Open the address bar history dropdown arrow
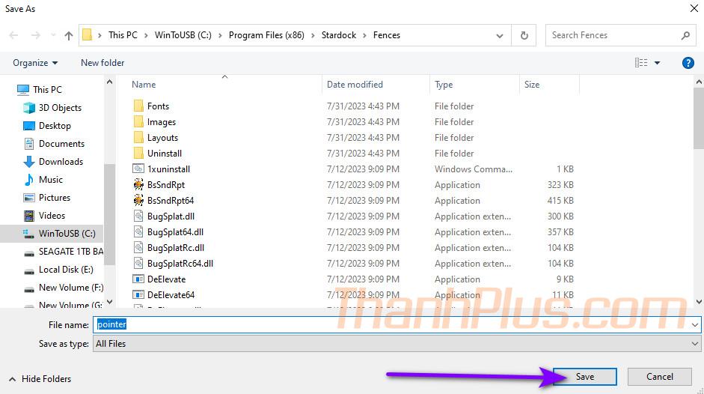Viewport: 704px width, 394px height. [500, 35]
